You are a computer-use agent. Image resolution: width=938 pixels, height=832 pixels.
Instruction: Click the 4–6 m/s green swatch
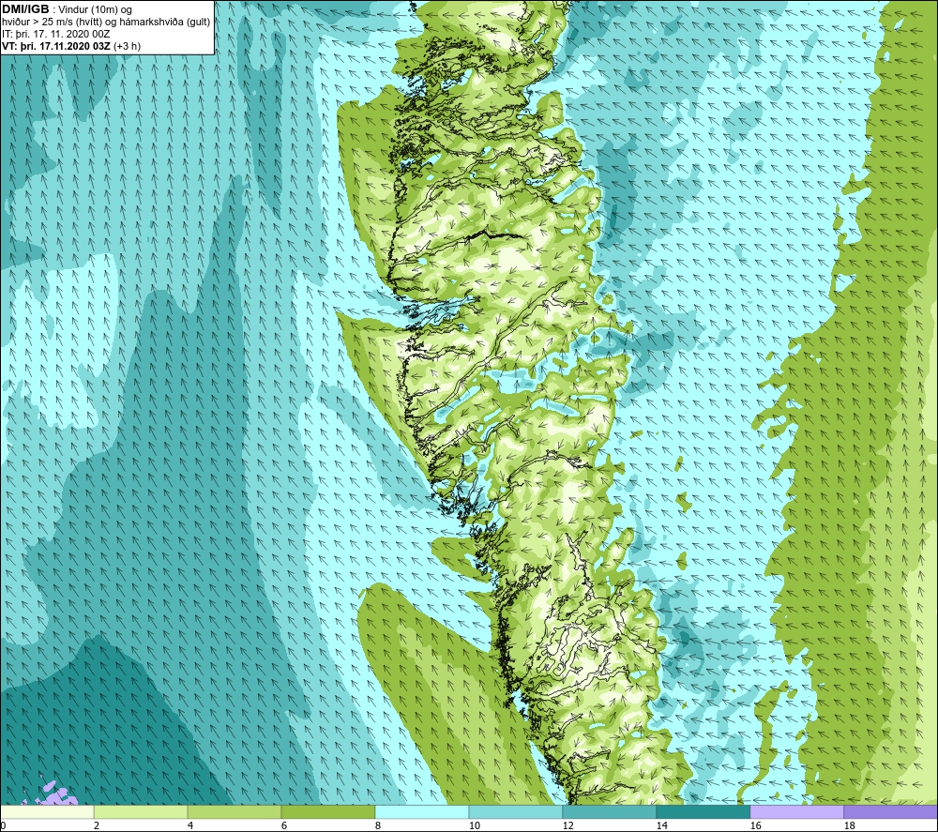[x=234, y=811]
